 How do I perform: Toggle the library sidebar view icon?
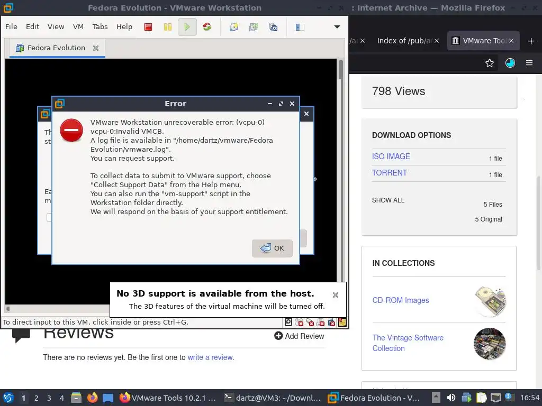coord(300,27)
